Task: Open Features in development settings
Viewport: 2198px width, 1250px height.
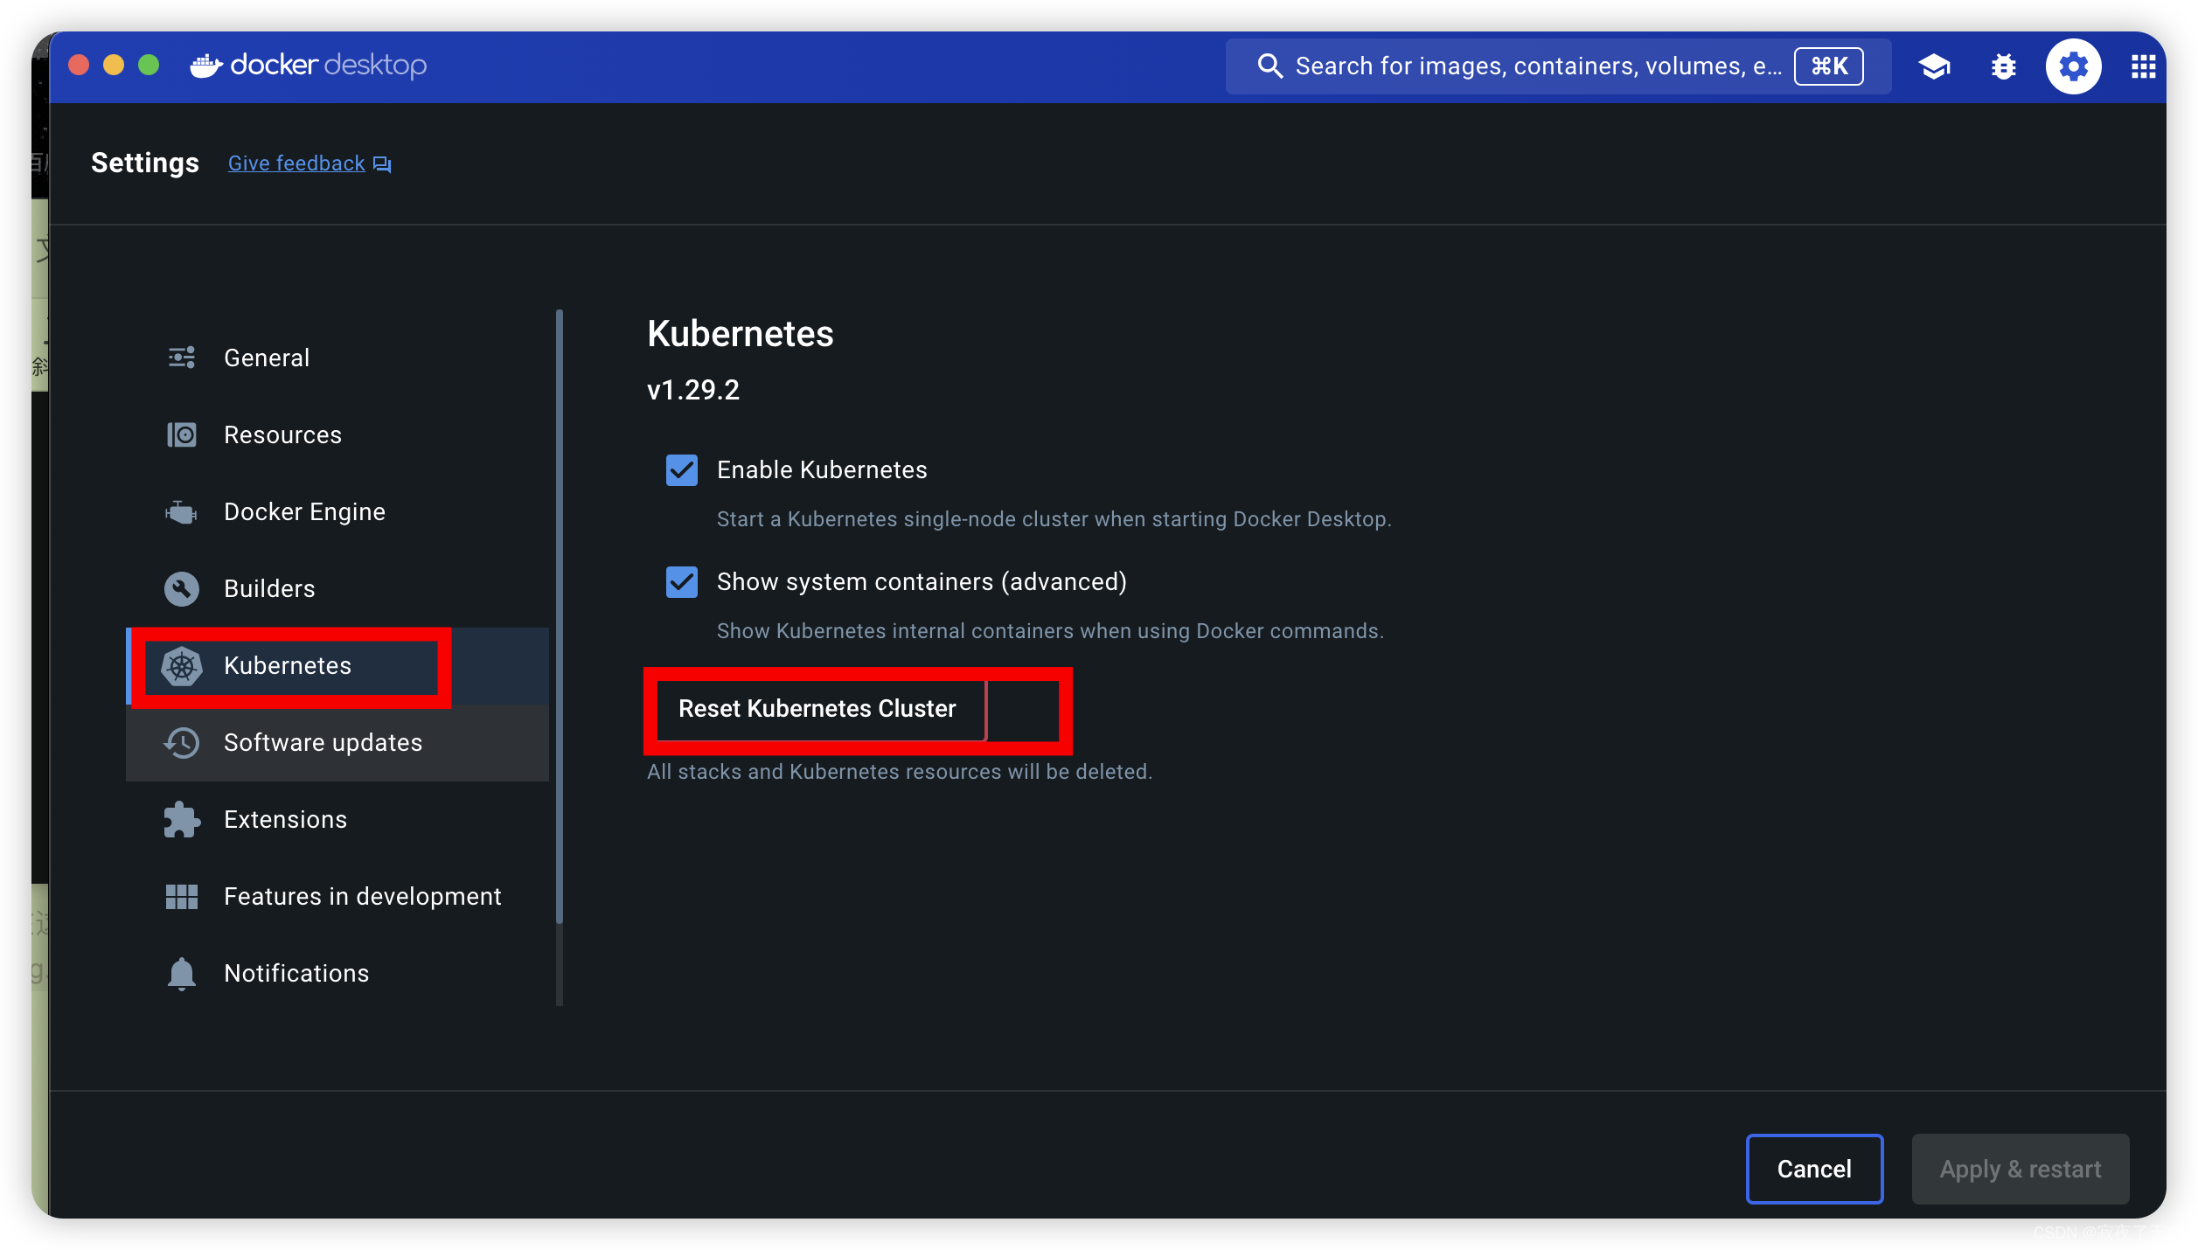Action: click(x=337, y=897)
